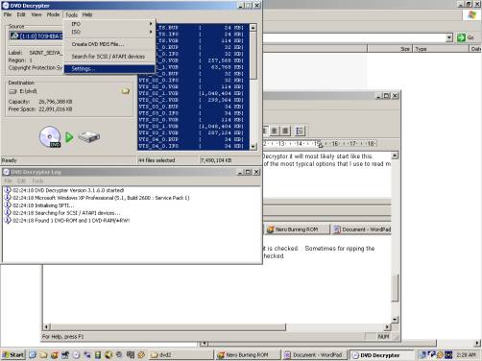The width and height of the screenshot is (482, 361).
Task: Launch Internet Explorer from Quick Launch
Action: coord(33,354)
